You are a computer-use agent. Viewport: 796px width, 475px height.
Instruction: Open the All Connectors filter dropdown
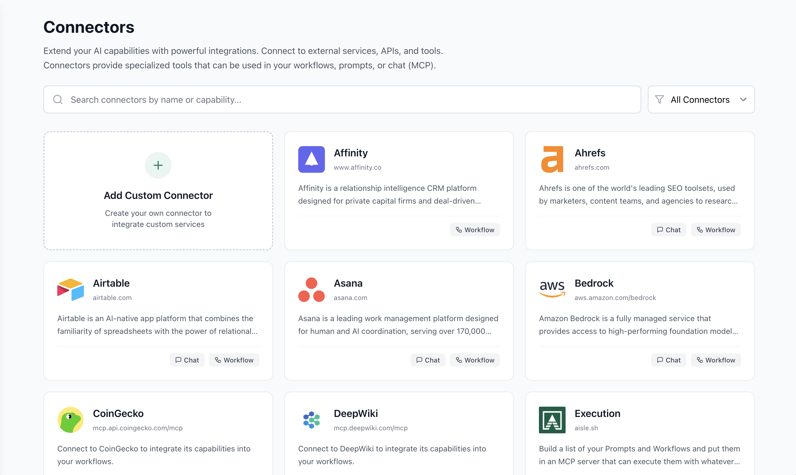(700, 99)
